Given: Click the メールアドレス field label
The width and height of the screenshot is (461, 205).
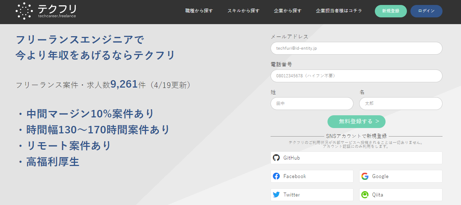Looking at the screenshot, I should coord(289,37).
